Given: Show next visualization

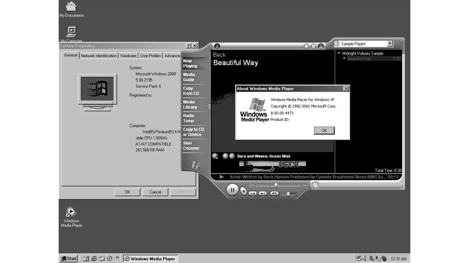Looking at the screenshot, I should [x=232, y=156].
